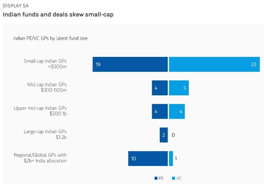This screenshot has width=264, height=184.
Task: Click the mid-cap VC bar showing 5
Action: tap(179, 88)
